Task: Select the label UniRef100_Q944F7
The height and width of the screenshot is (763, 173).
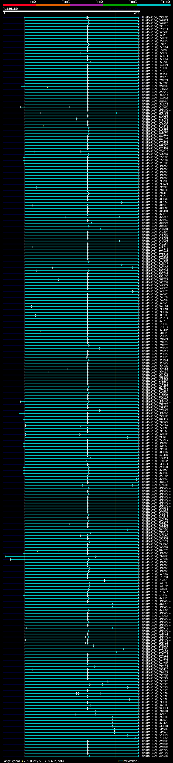Action: coord(155,387)
